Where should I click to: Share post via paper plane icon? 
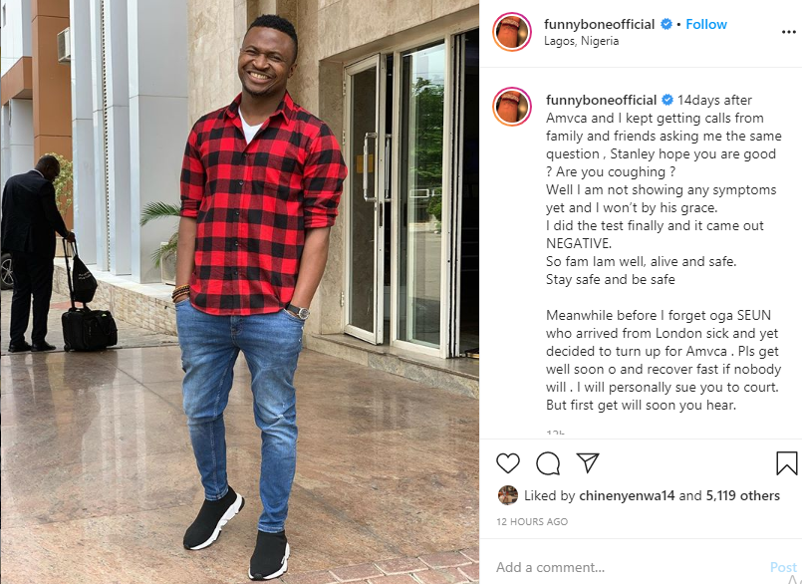[x=588, y=462]
